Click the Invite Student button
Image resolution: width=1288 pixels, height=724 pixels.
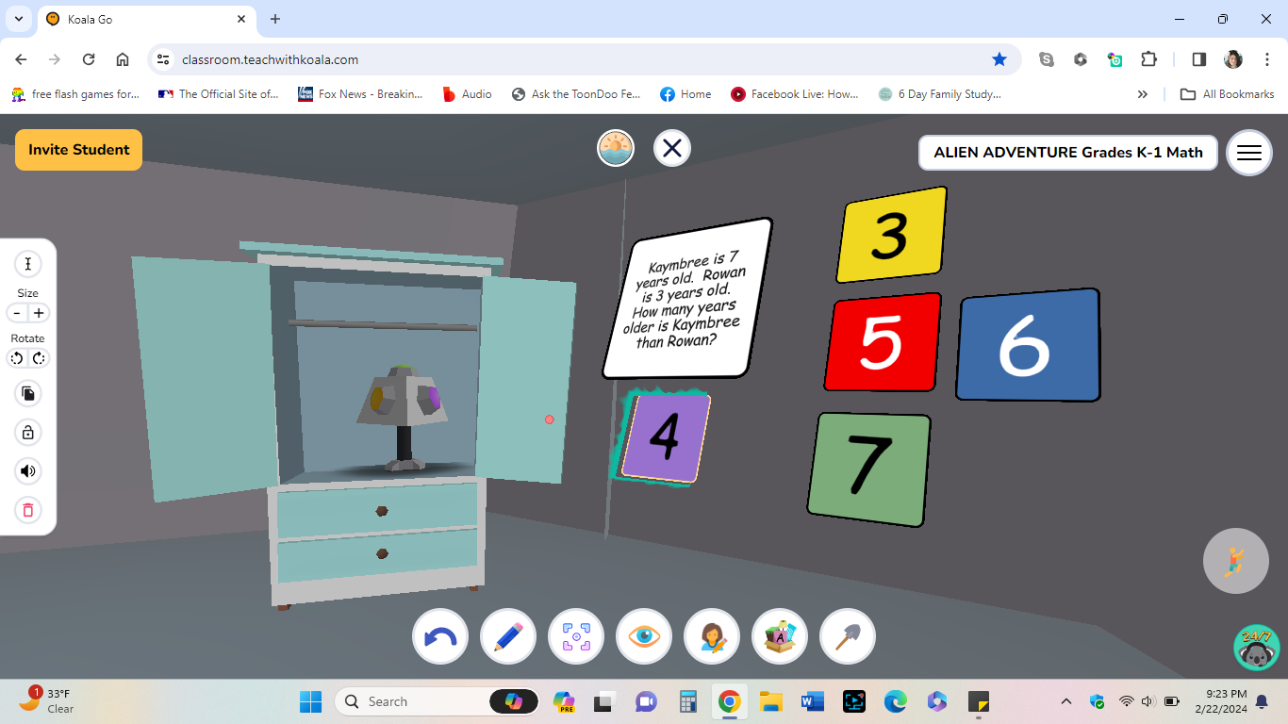pos(78,149)
